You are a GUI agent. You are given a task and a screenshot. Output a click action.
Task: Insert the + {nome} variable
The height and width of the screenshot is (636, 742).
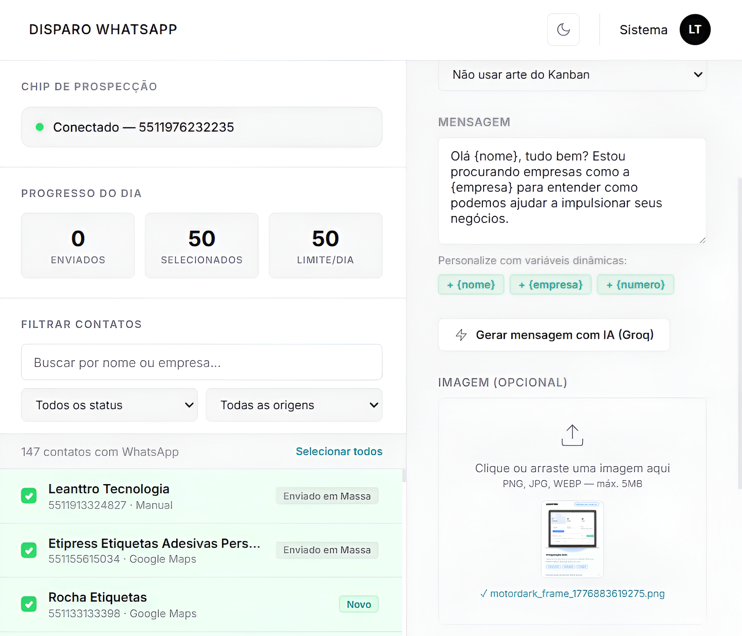pyautogui.click(x=471, y=284)
